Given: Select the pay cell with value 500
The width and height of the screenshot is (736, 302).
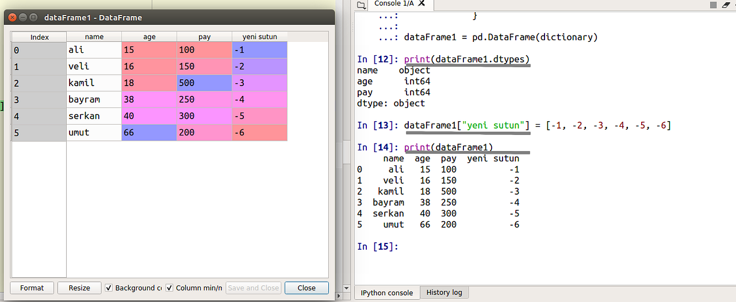Looking at the screenshot, I should (205, 83).
